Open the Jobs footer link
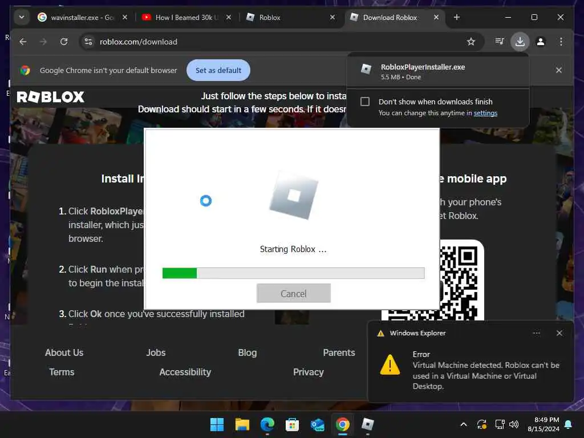 pos(156,352)
